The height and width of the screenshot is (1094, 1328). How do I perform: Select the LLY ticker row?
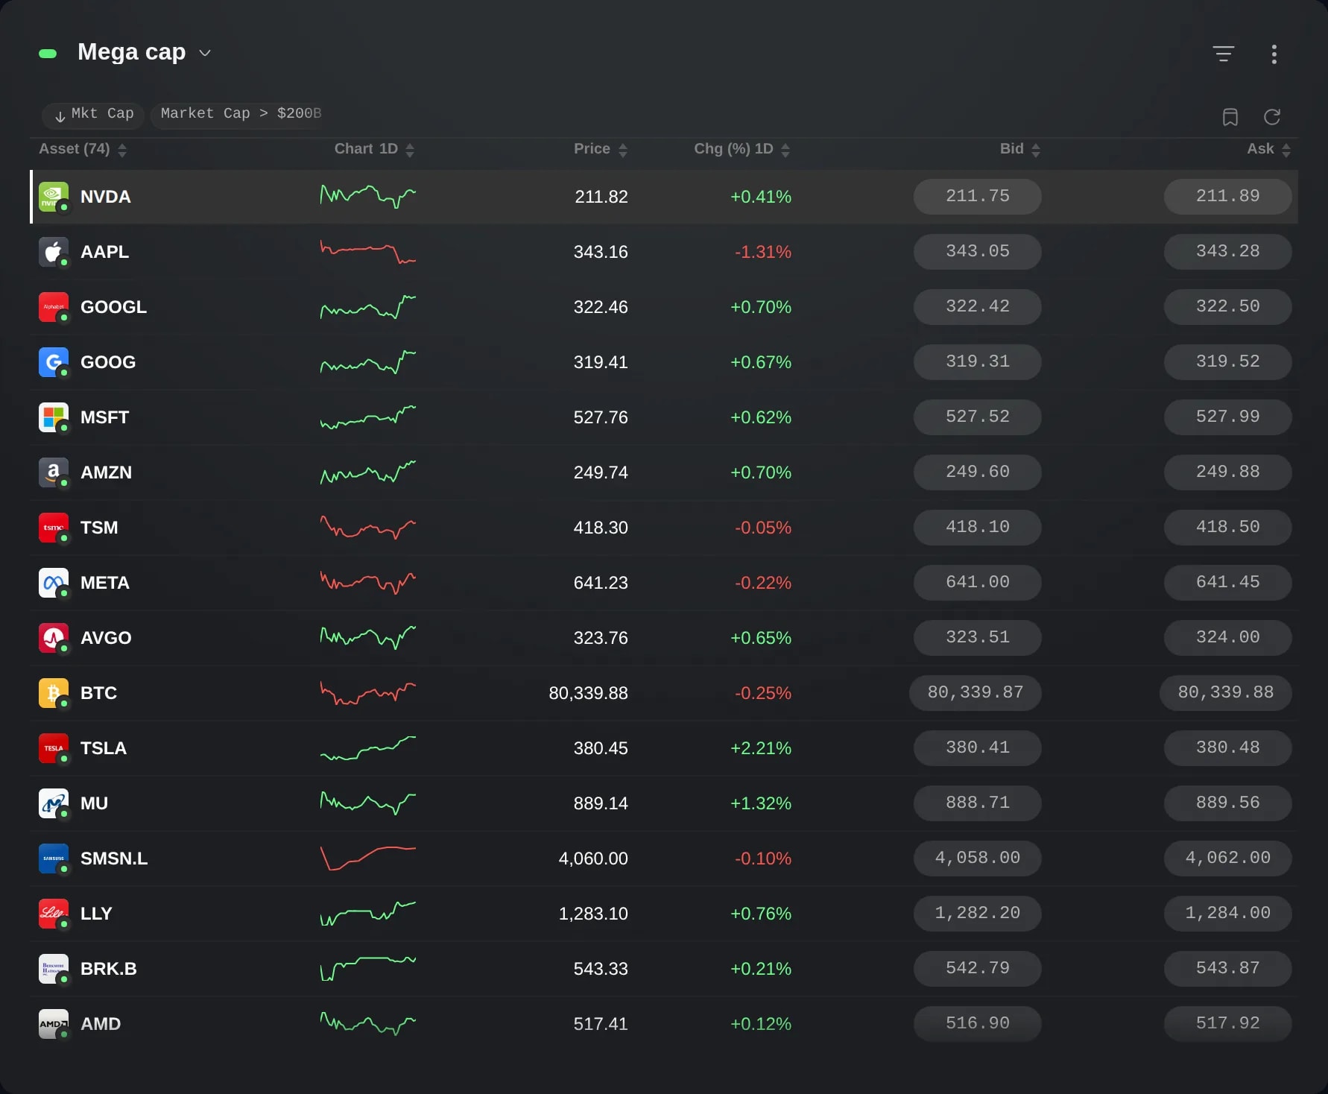click(x=664, y=914)
